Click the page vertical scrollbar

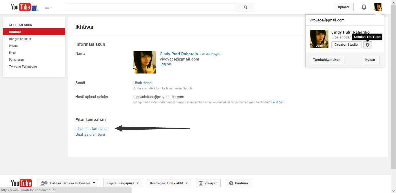pos(393,87)
